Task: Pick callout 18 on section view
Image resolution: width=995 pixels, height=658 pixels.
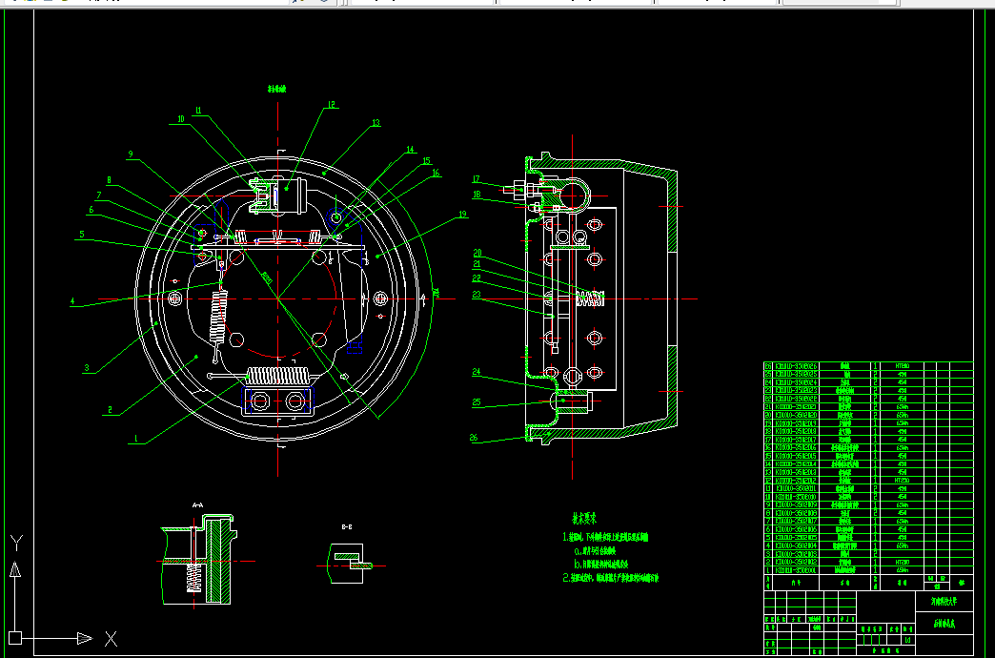Action: coord(477,195)
